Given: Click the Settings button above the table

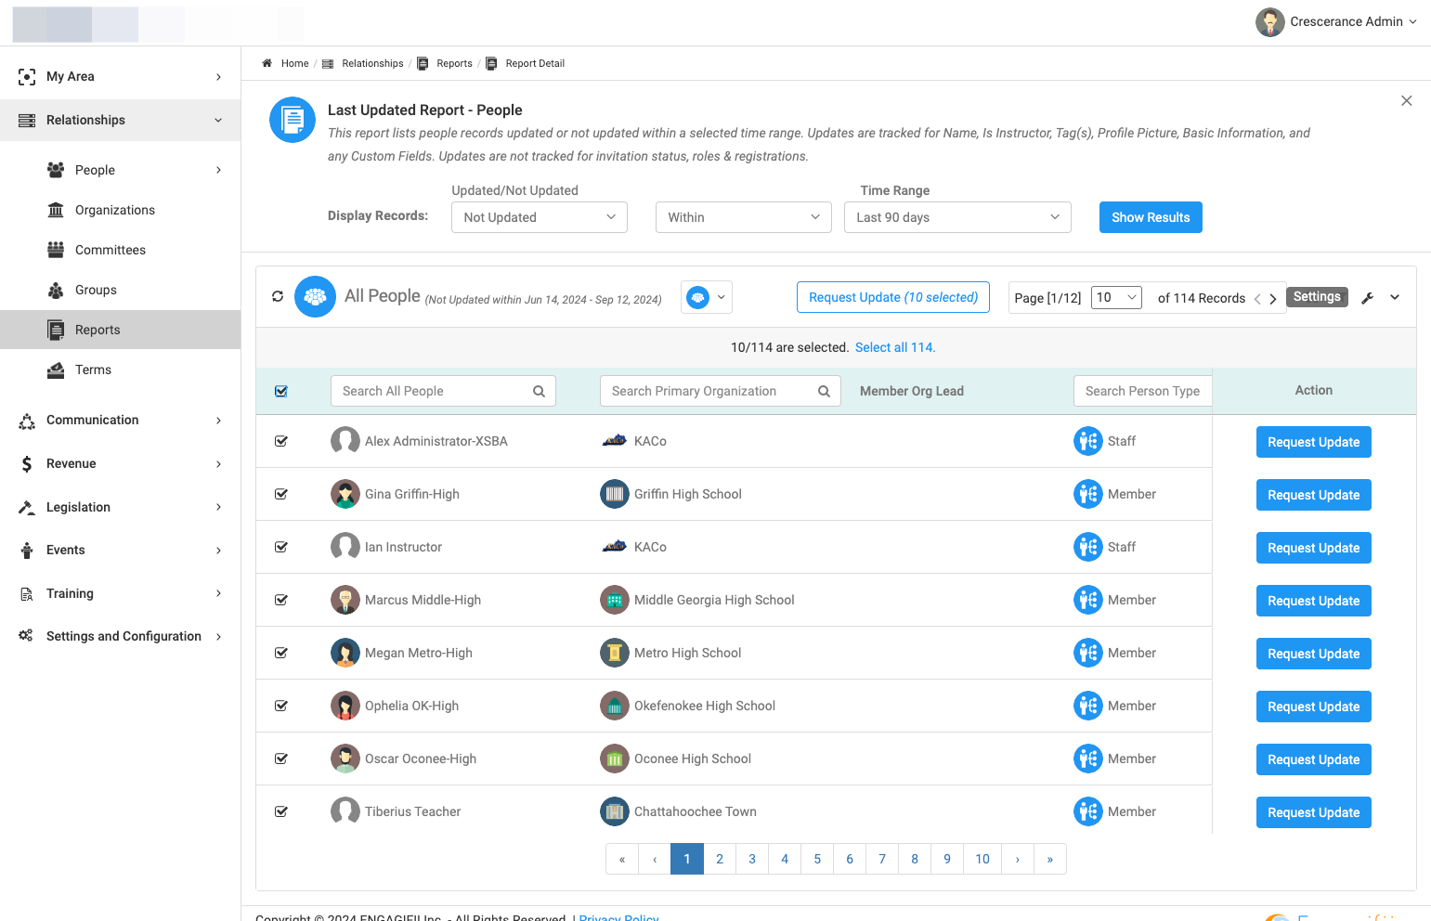Looking at the screenshot, I should click(1317, 297).
